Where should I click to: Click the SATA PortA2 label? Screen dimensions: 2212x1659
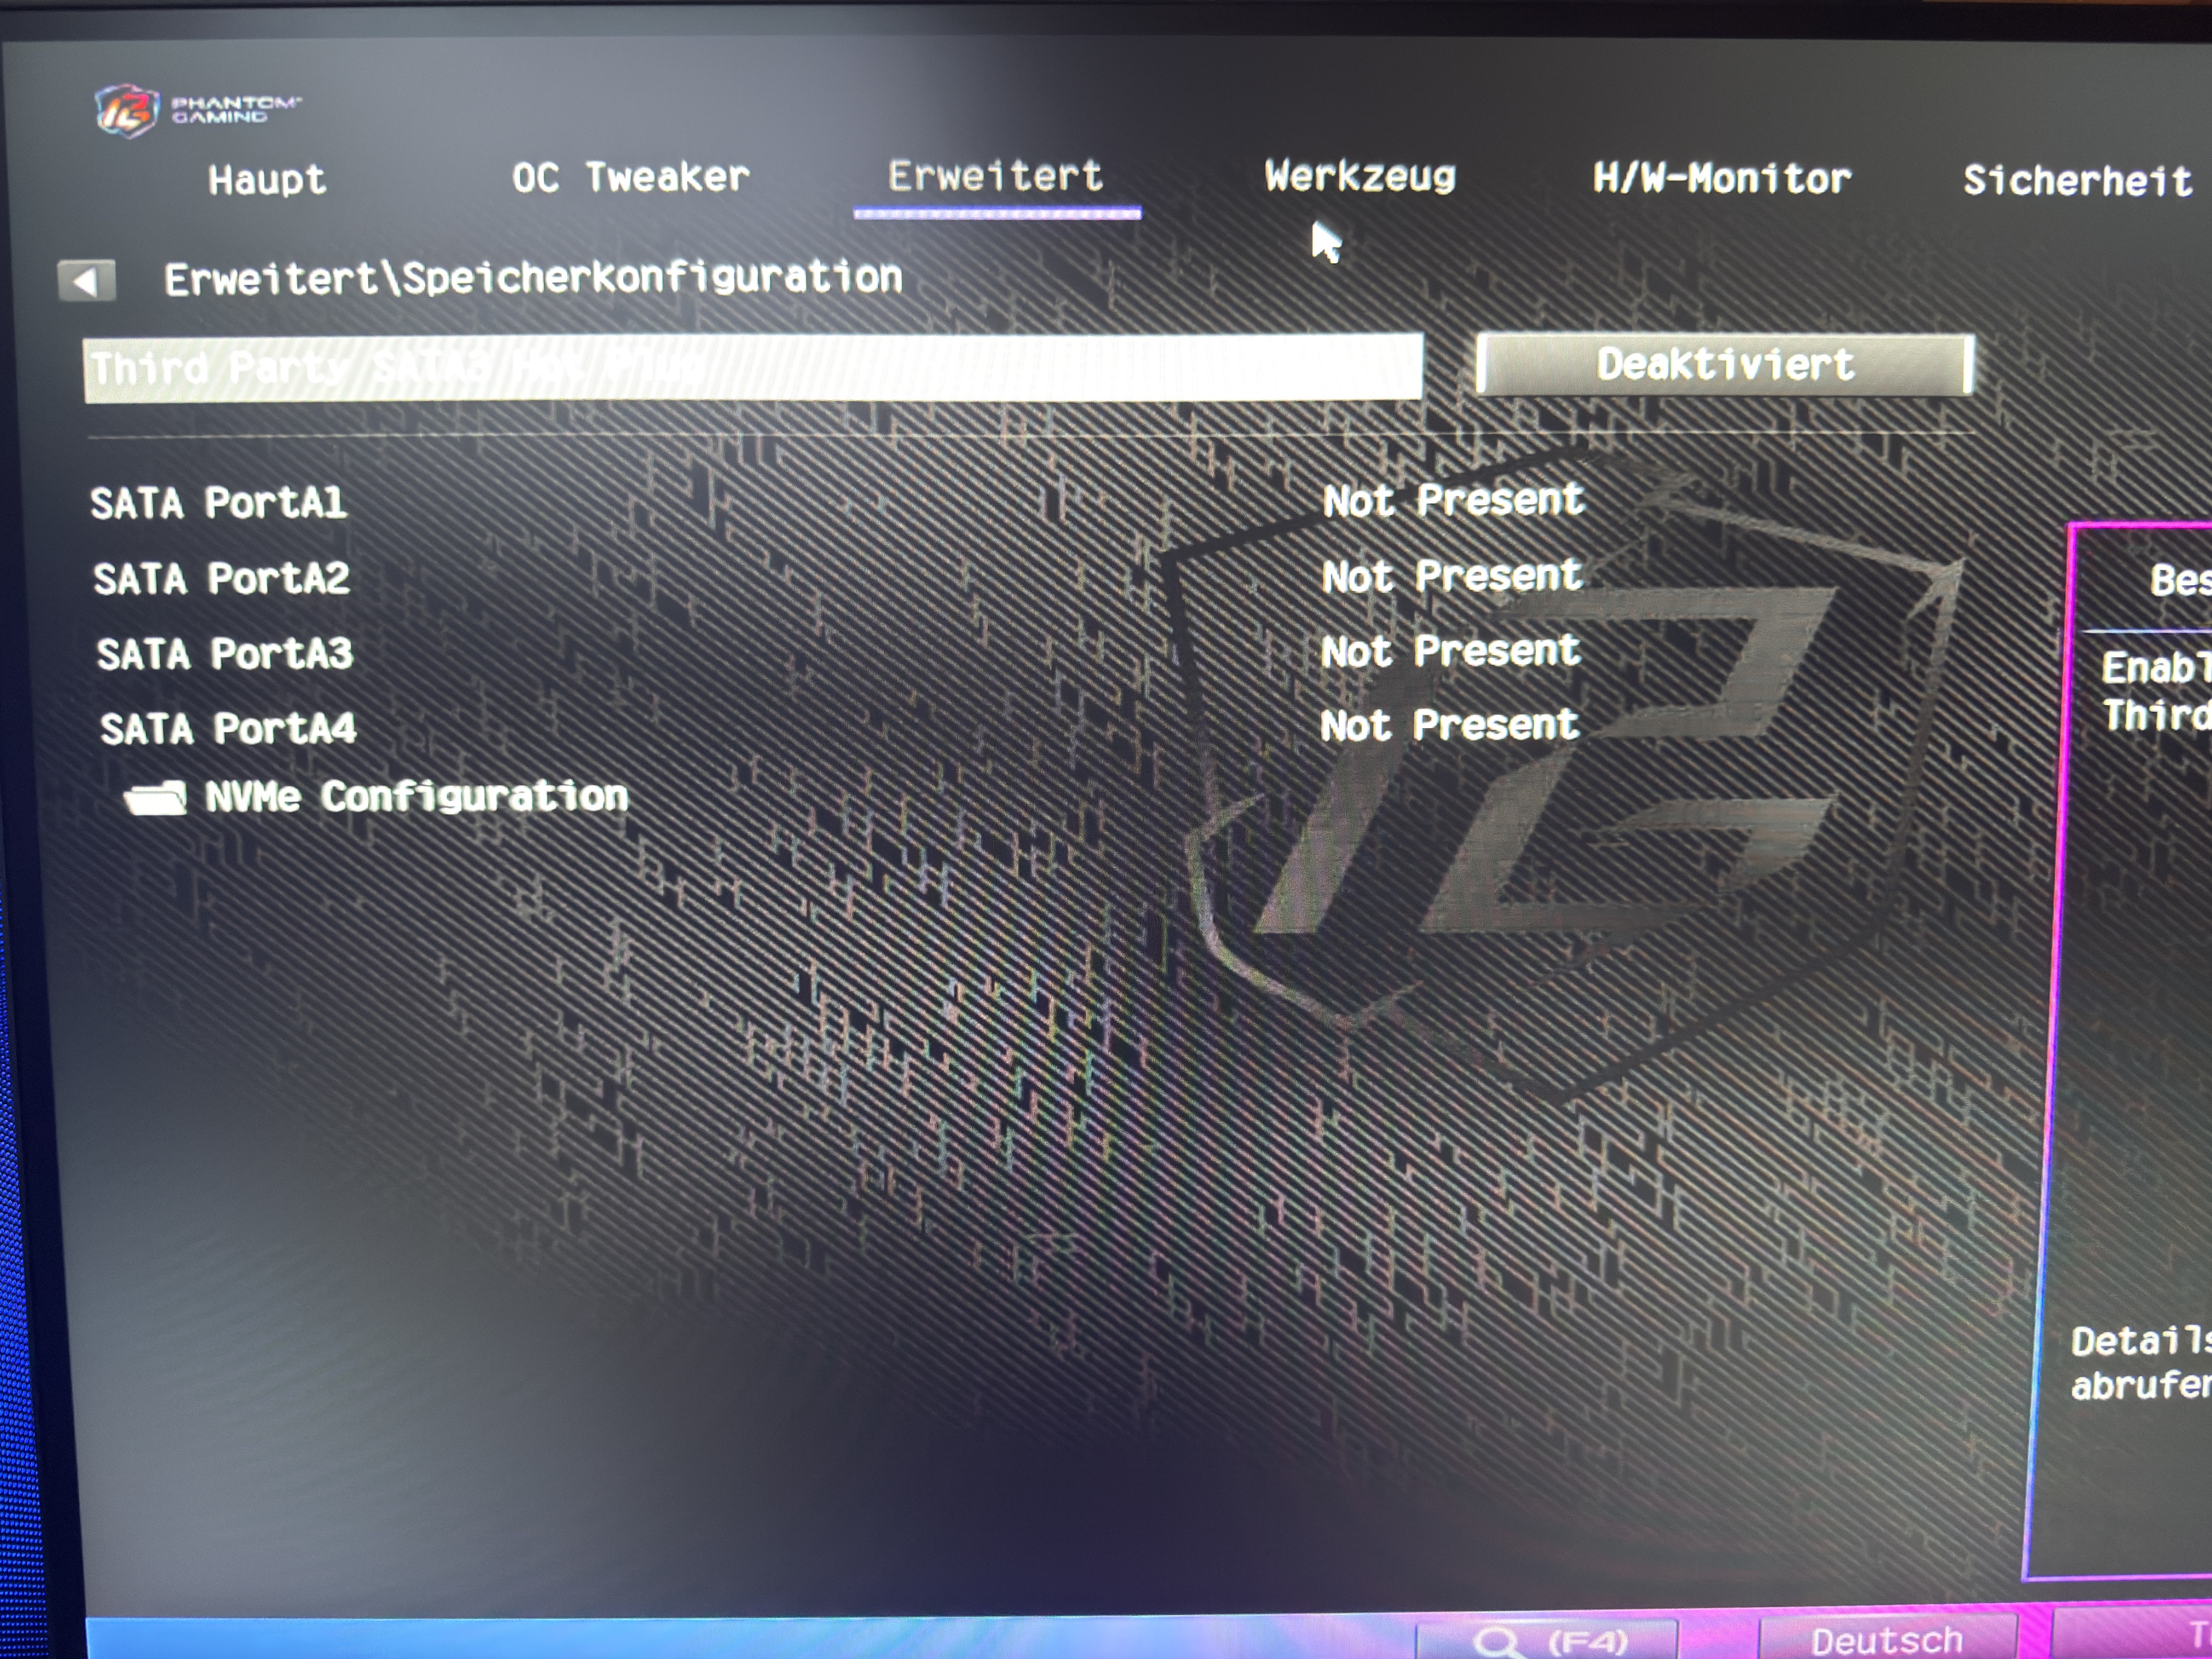click(221, 578)
